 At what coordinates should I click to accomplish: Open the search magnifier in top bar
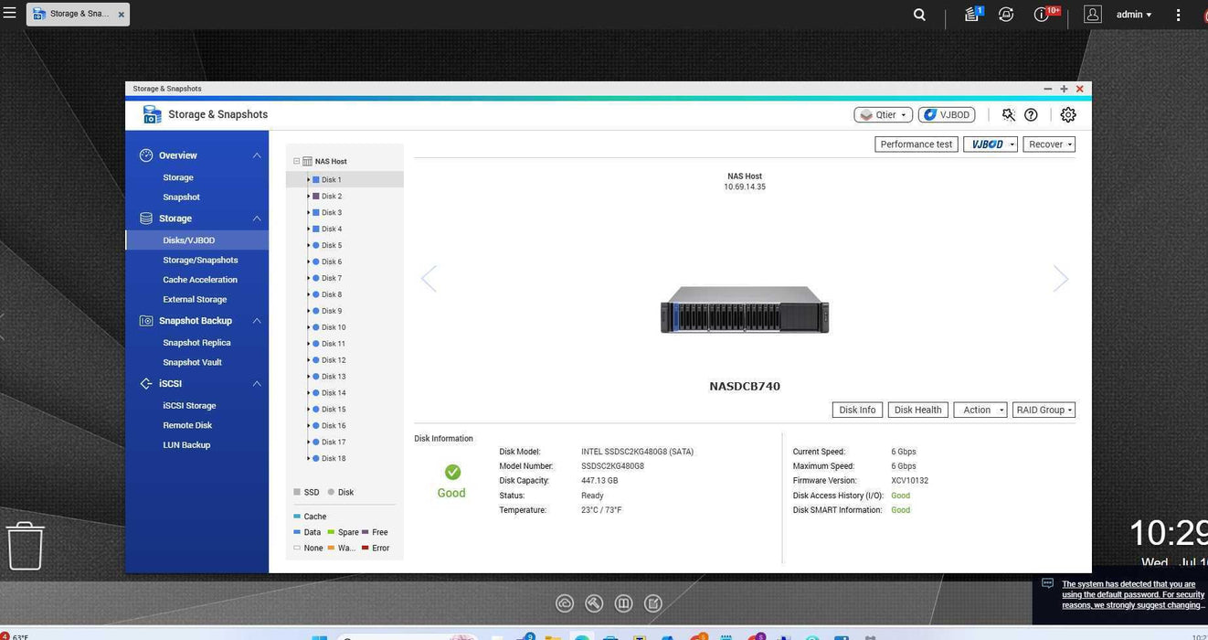(x=919, y=15)
